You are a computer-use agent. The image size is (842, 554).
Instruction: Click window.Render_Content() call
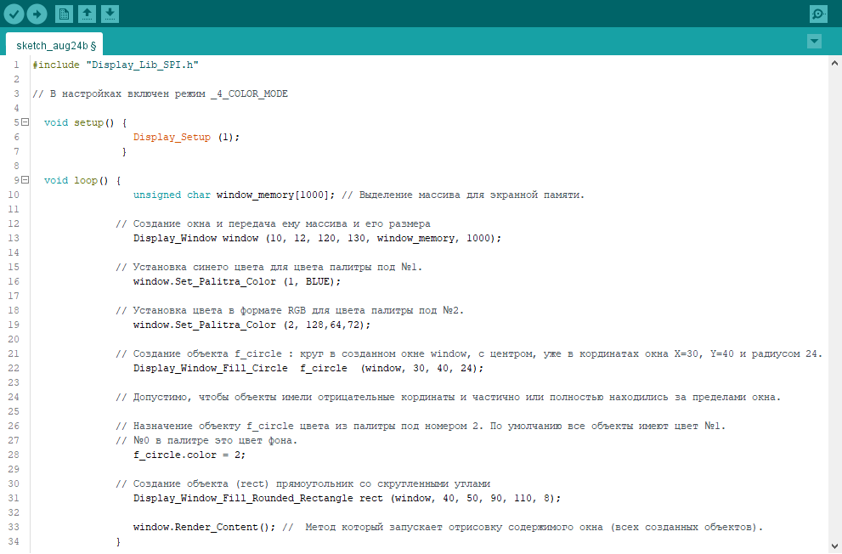click(x=204, y=528)
